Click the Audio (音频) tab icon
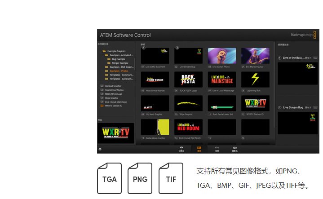 coord(217,149)
